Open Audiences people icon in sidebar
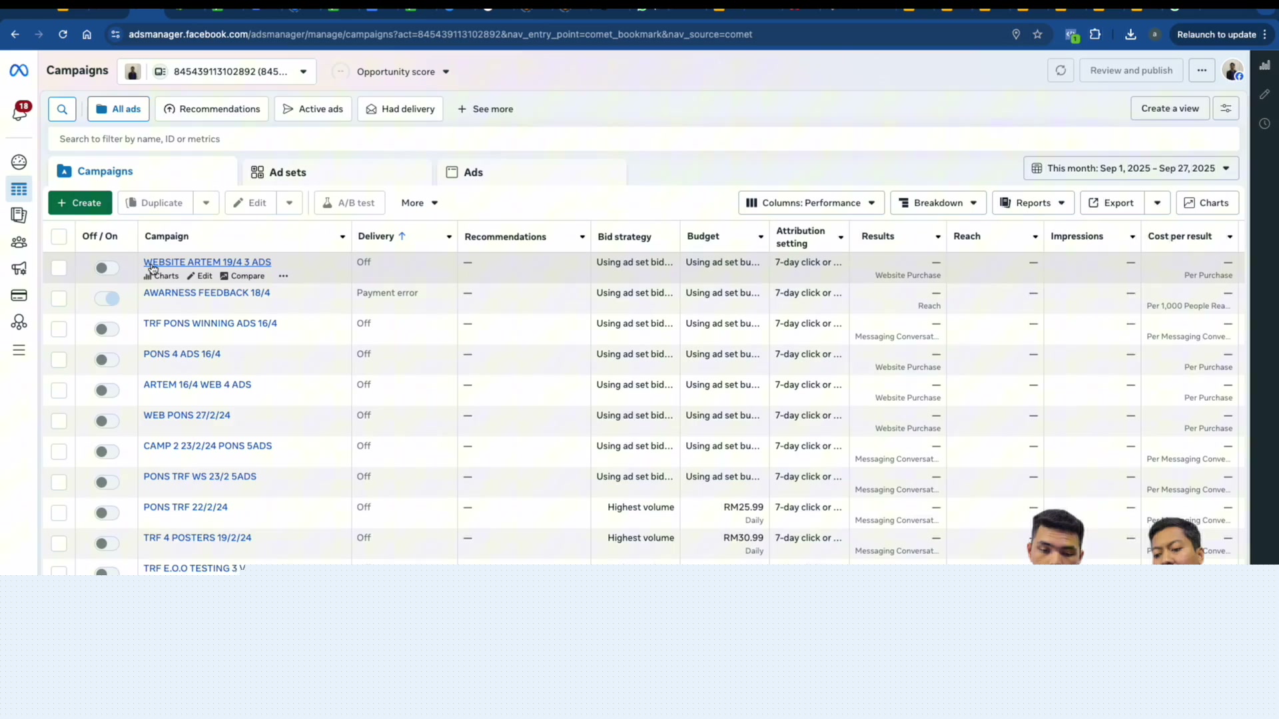Viewport: 1279px width, 719px height. pos(19,242)
